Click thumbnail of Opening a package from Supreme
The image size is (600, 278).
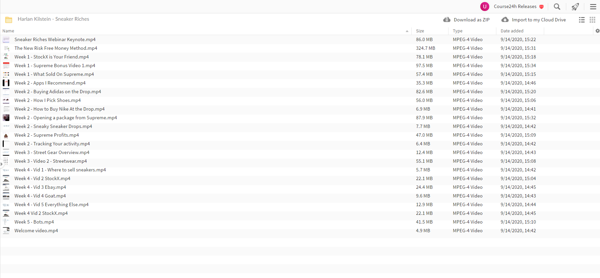[6, 118]
